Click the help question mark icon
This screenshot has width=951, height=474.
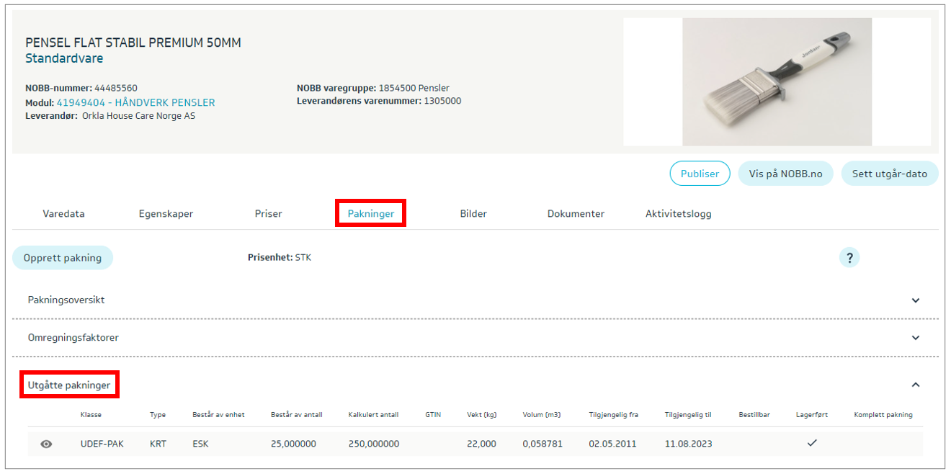point(849,258)
